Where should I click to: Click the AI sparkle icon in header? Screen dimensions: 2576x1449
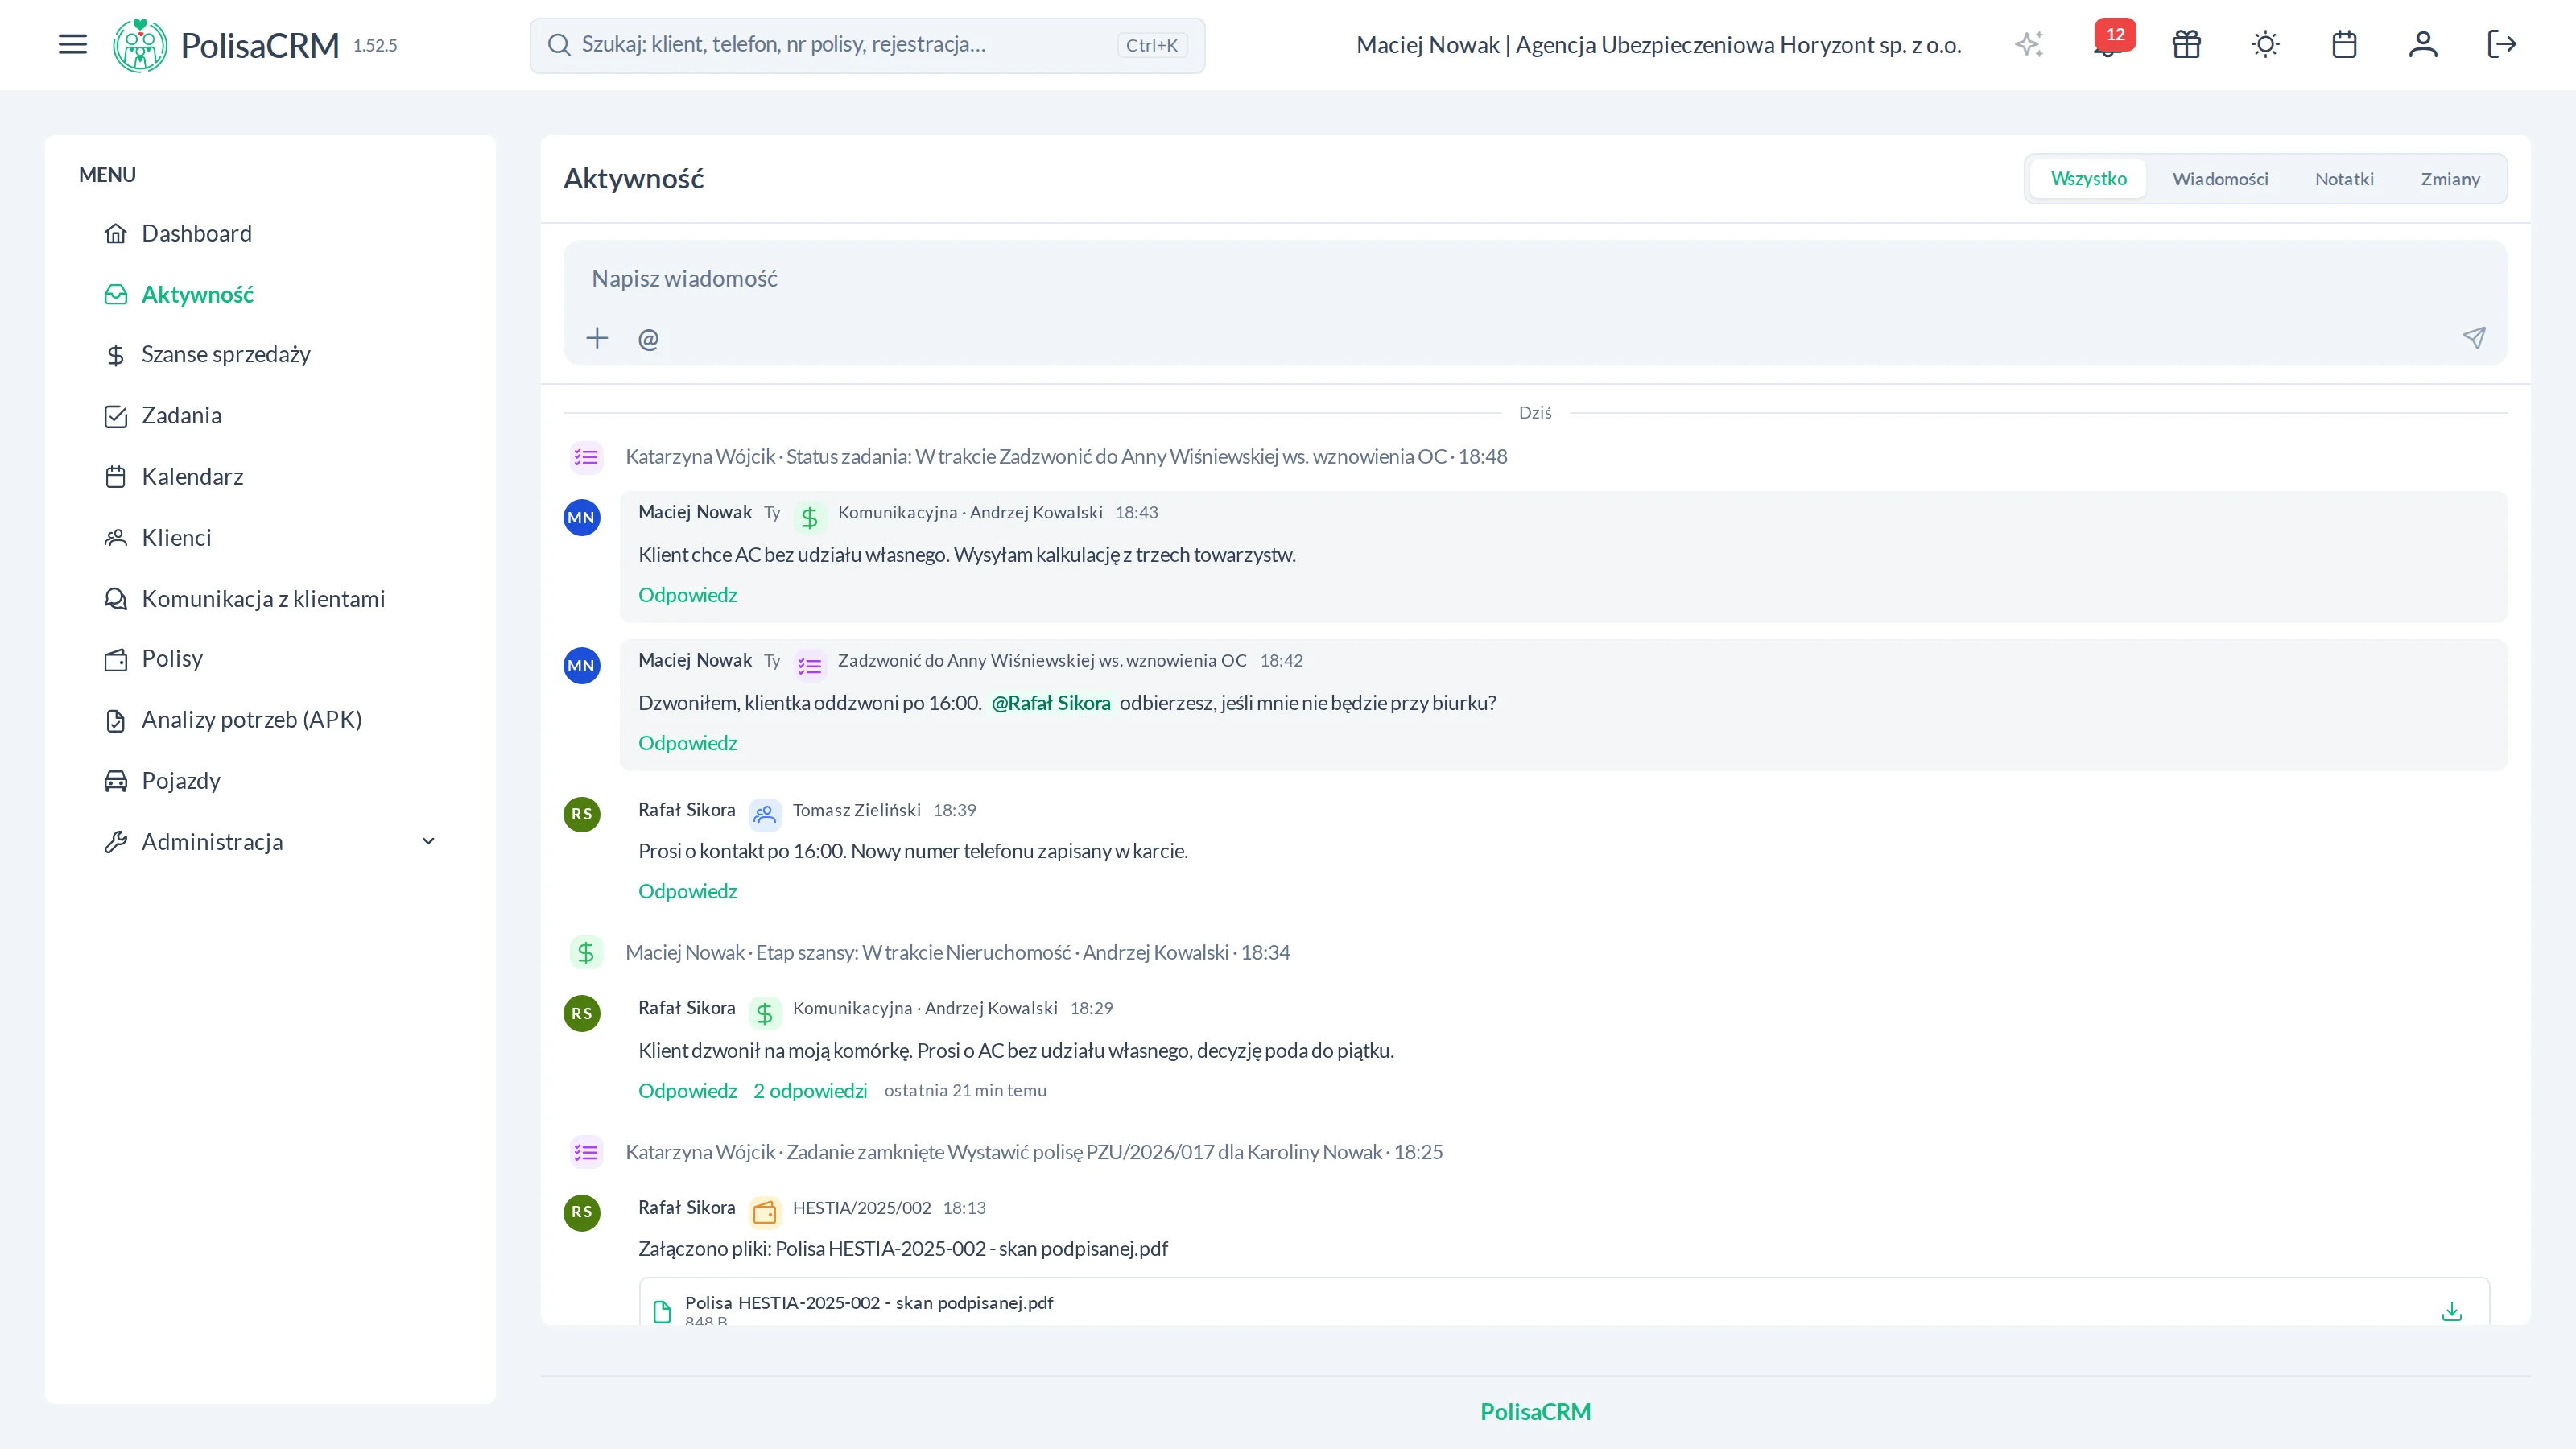2028,44
